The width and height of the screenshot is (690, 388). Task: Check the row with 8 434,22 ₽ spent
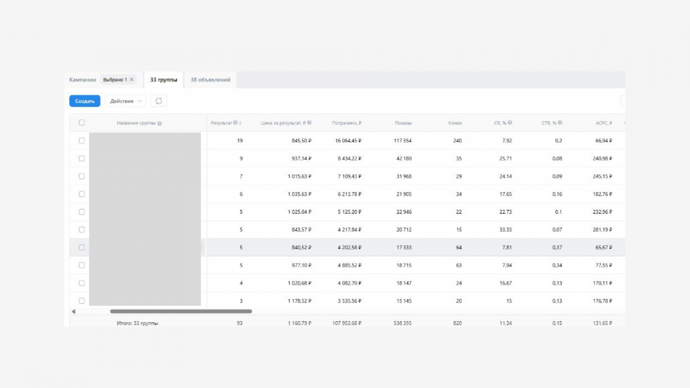click(82, 159)
